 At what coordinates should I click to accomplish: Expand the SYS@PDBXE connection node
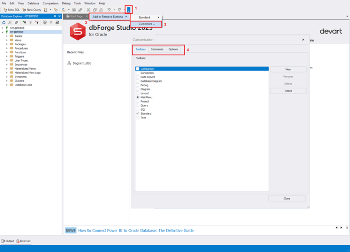2,28
